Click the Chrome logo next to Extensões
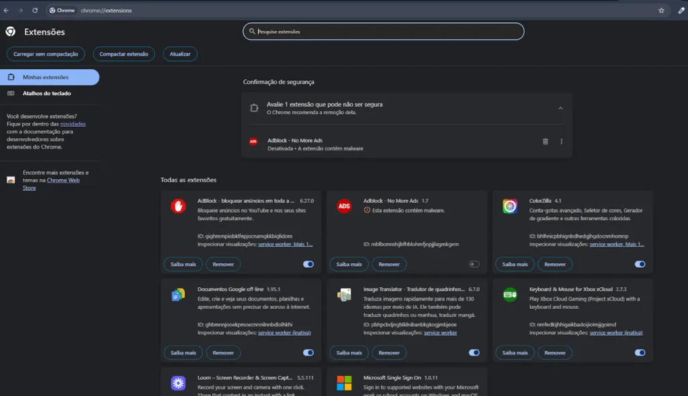Image resolution: width=688 pixels, height=396 pixels. (11, 32)
